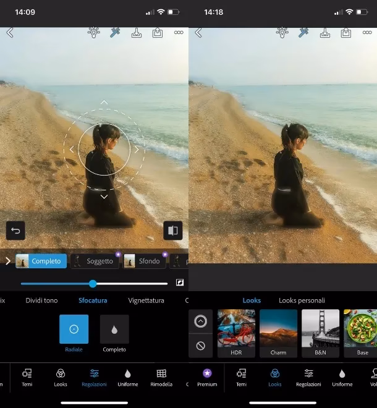Open the Premium star section
Screen dimensions: 377x408
pos(207,377)
